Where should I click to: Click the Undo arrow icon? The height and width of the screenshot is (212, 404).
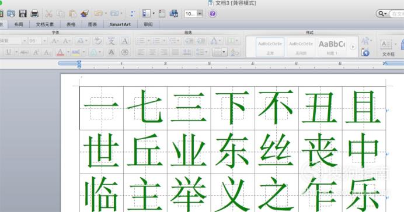(x=99, y=13)
